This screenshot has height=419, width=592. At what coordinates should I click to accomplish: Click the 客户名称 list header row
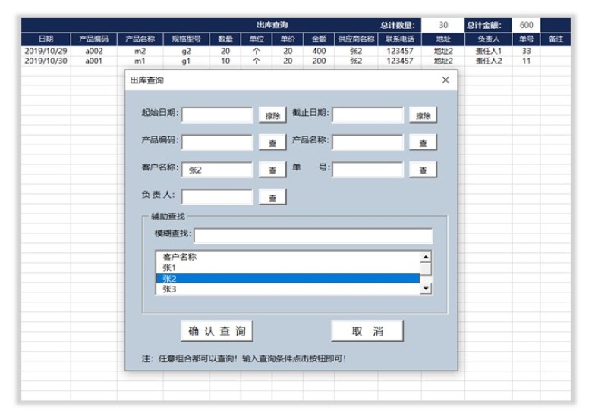click(x=288, y=257)
